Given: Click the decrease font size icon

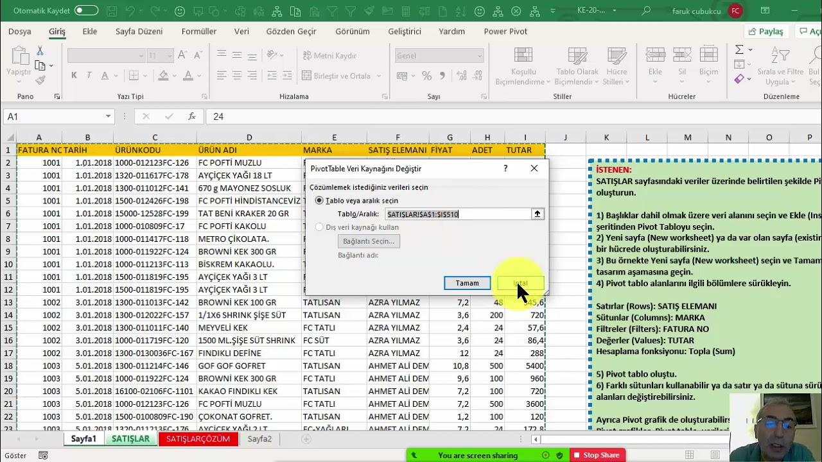Looking at the screenshot, I should (x=197, y=56).
